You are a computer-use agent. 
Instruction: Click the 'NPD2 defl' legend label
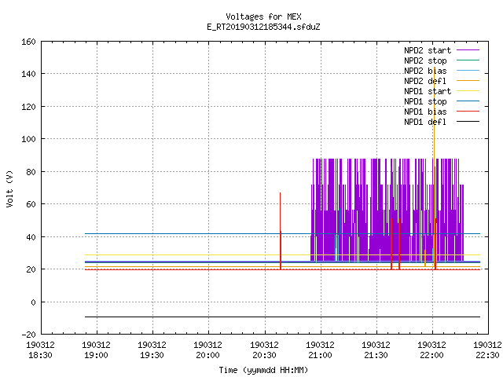425,81
